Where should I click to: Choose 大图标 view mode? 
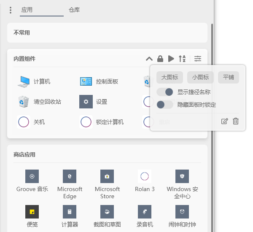coord(170,77)
